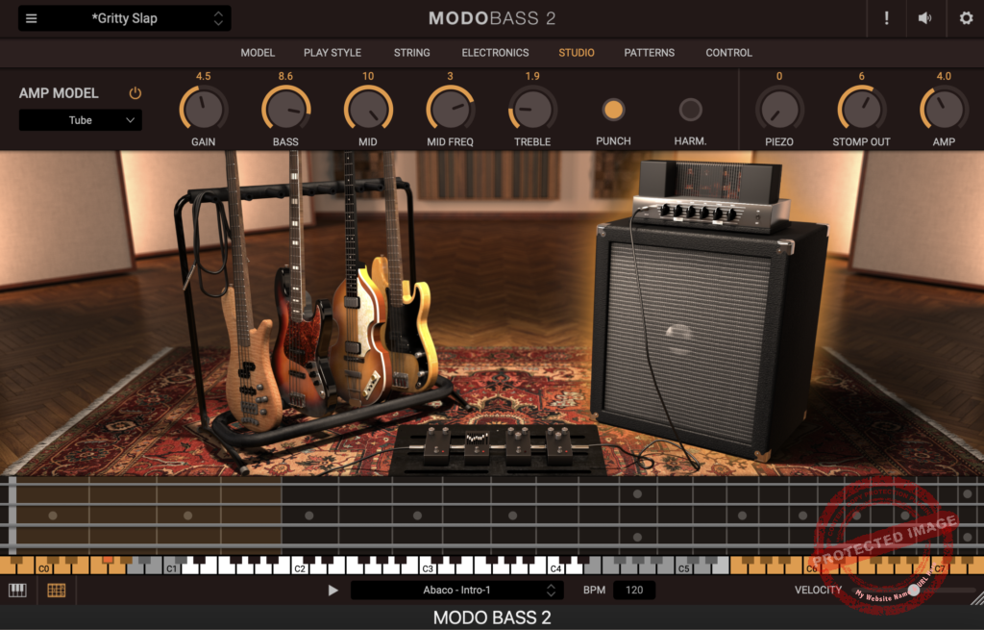Click the C0 keyswitch key
The image size is (984, 630).
pos(43,568)
